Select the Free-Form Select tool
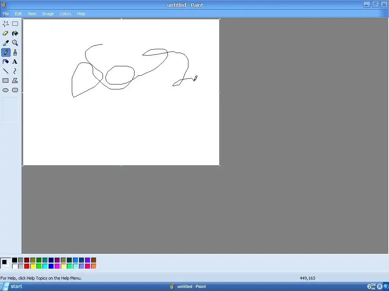Viewport: 389px width, 291px height. (x=5, y=24)
